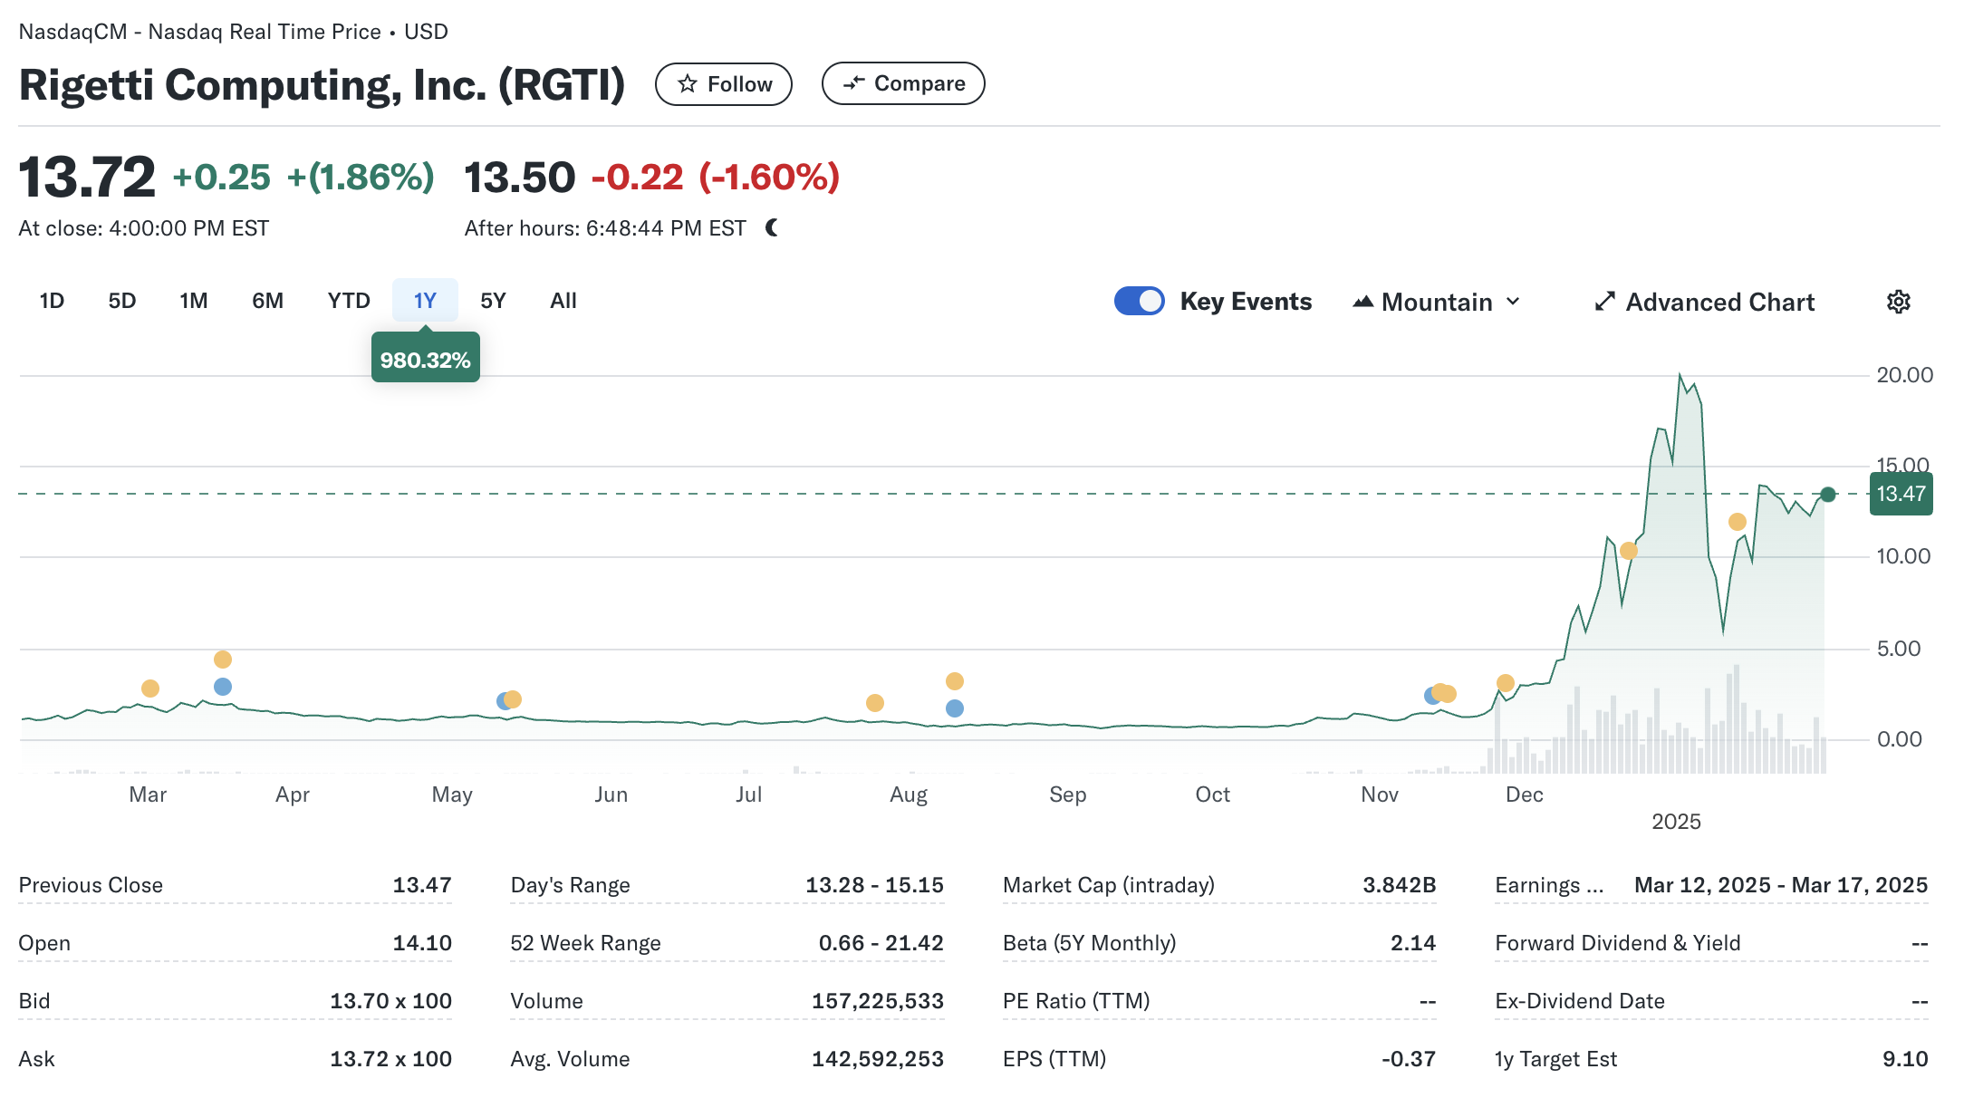Click the Compare arrows icon
The height and width of the screenshot is (1098, 1964).
tap(853, 83)
